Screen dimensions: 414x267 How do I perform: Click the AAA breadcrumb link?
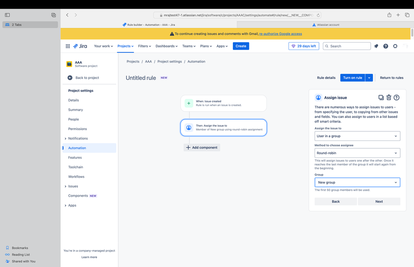[148, 61]
